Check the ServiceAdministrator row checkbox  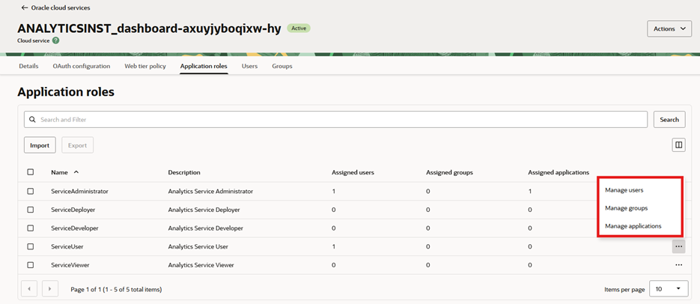pos(31,191)
